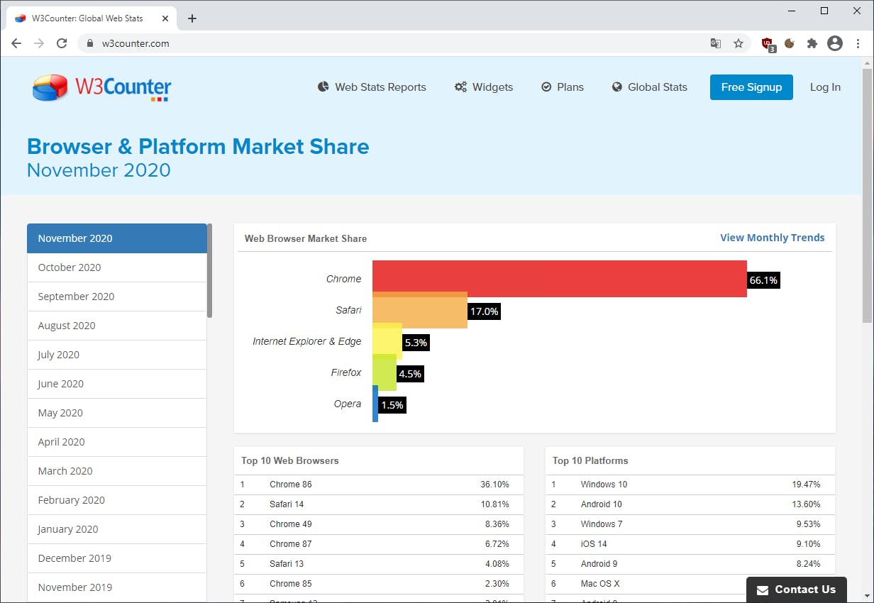
Task: Click the 66.1% Chrome label
Action: (x=763, y=280)
